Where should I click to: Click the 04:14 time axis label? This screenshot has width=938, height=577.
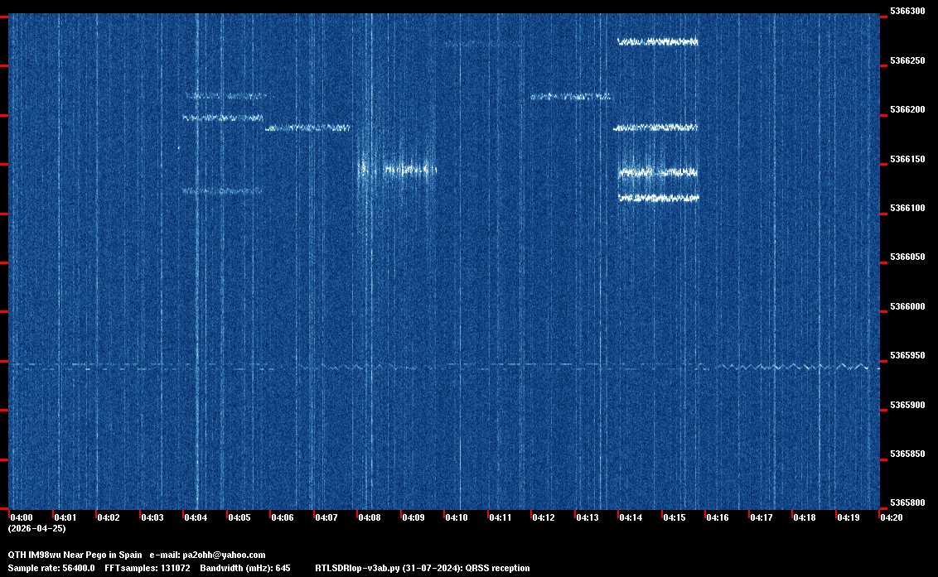pyautogui.click(x=631, y=517)
